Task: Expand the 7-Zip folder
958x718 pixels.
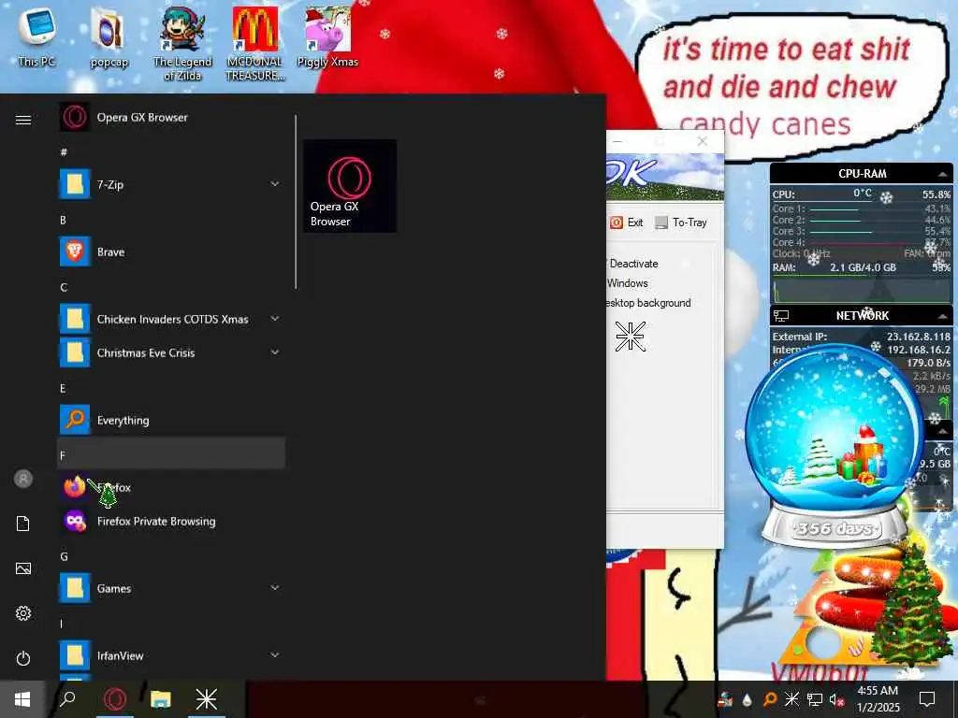Action: tap(275, 184)
